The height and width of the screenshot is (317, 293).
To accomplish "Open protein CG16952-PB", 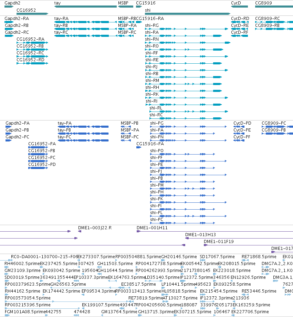I will (x=42, y=150).
